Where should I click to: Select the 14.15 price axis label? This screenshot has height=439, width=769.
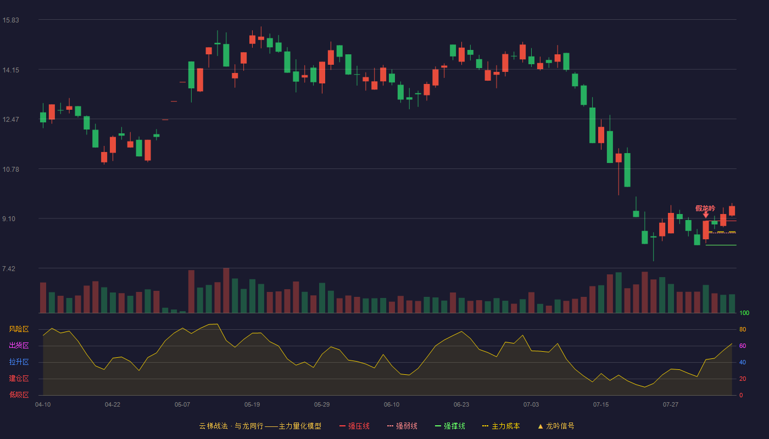pyautogui.click(x=10, y=70)
